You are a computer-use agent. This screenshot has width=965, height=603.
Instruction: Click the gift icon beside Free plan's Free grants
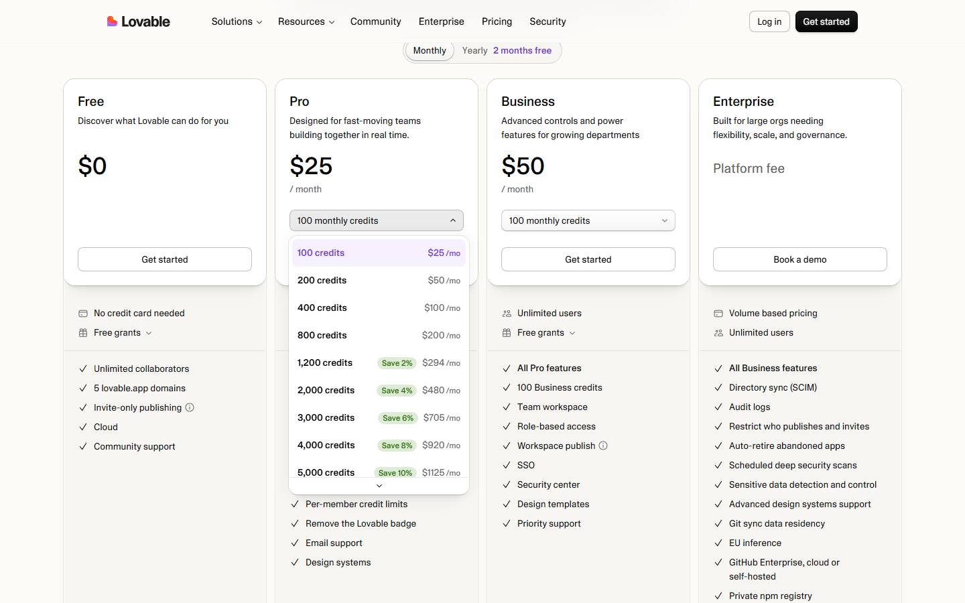point(83,332)
